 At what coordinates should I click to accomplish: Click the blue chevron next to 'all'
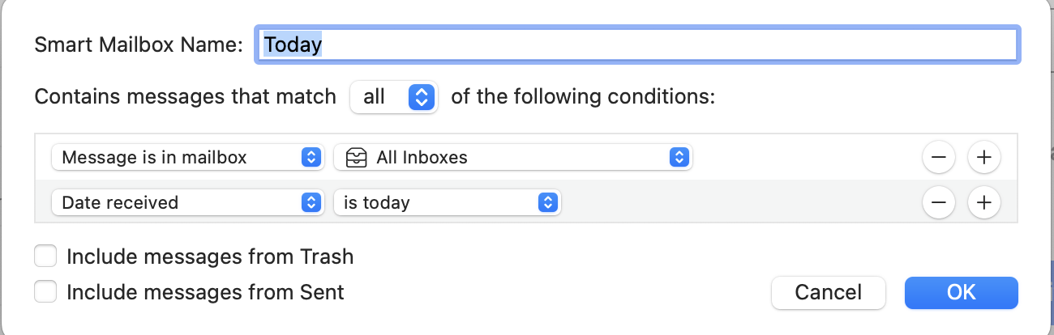pyautogui.click(x=421, y=97)
